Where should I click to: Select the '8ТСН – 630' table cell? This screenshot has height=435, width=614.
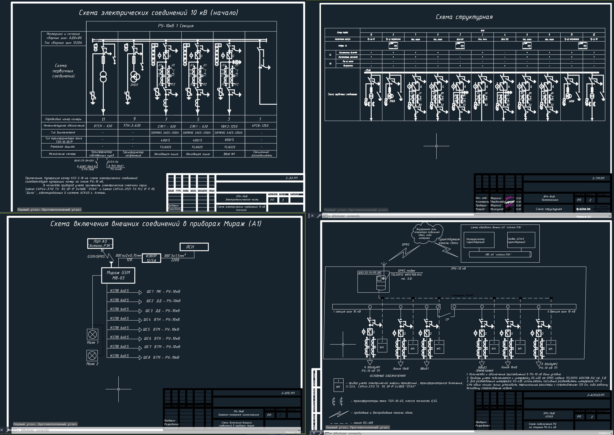click(x=103, y=126)
